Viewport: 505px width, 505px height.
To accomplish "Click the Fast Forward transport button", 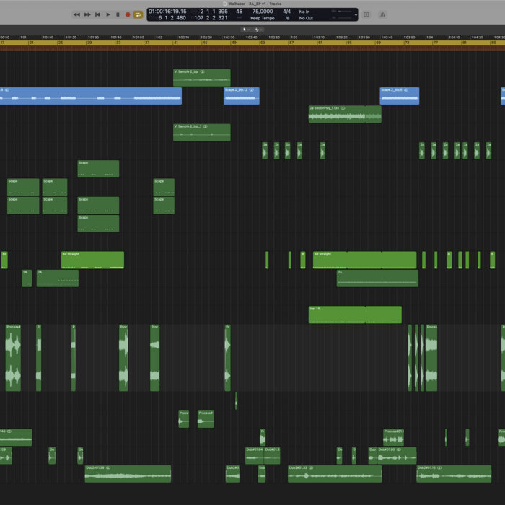I will (x=87, y=14).
